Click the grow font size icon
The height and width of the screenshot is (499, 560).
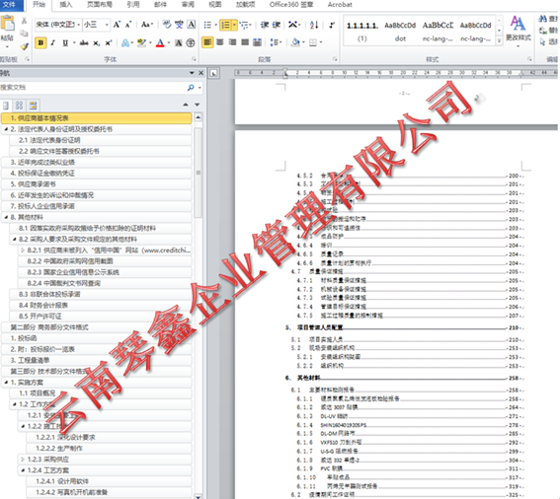click(117, 25)
